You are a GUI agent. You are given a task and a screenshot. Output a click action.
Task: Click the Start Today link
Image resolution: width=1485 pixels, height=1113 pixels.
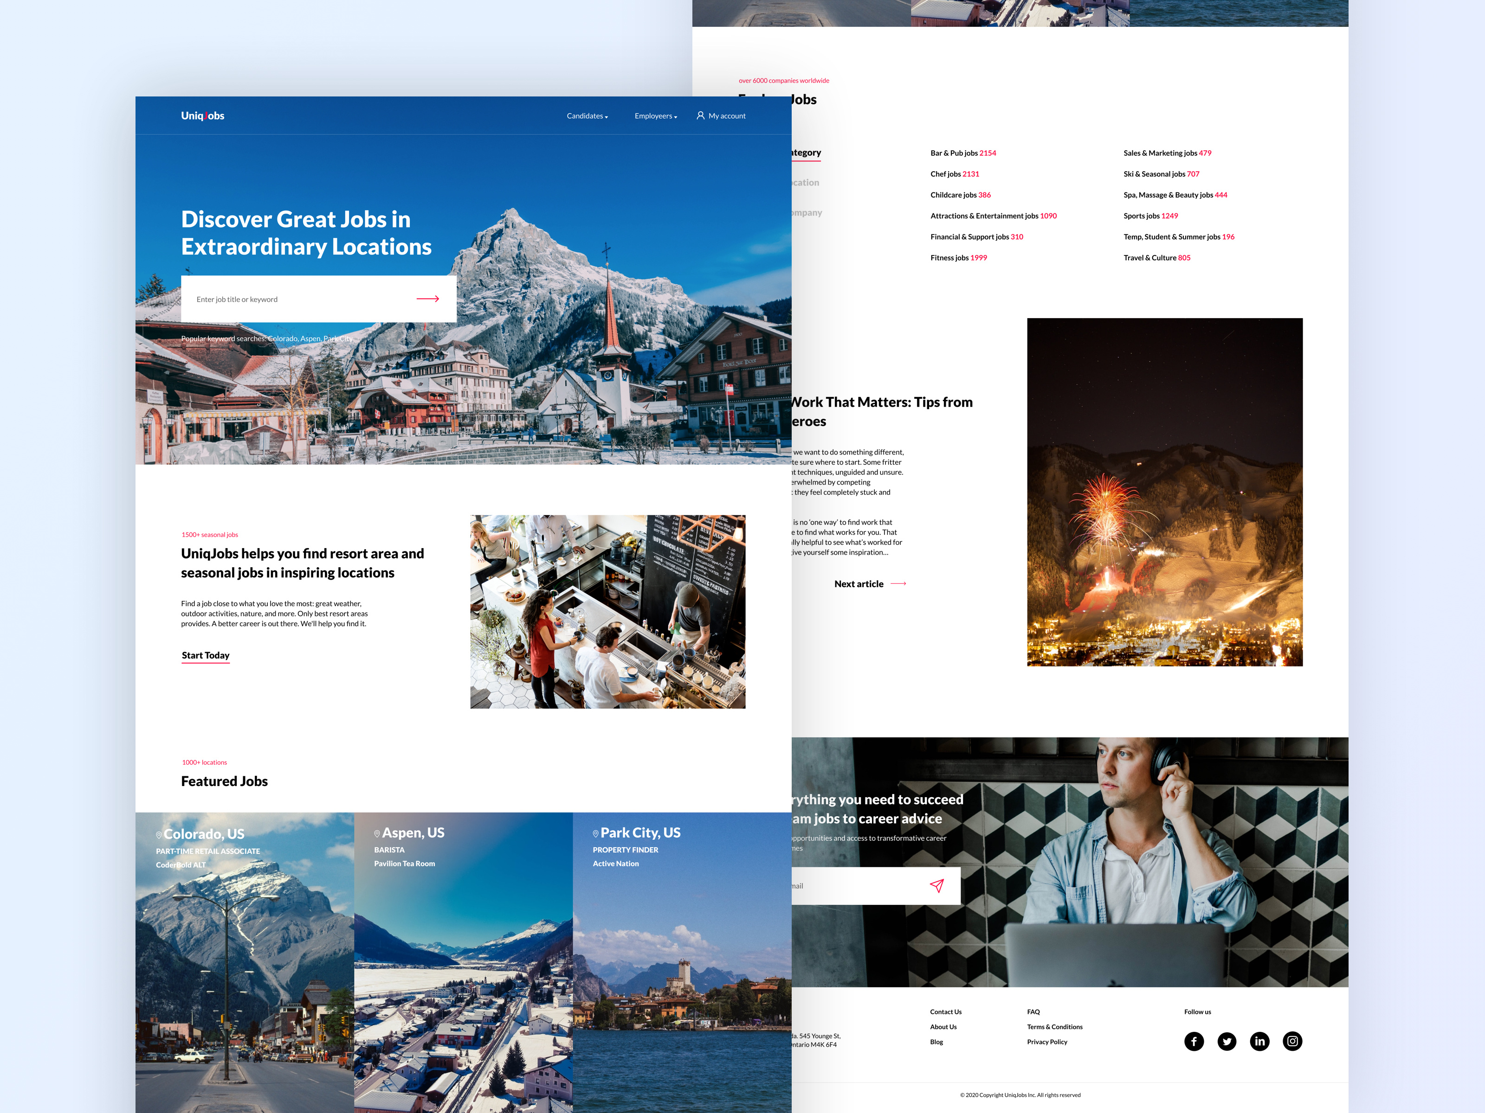tap(206, 655)
